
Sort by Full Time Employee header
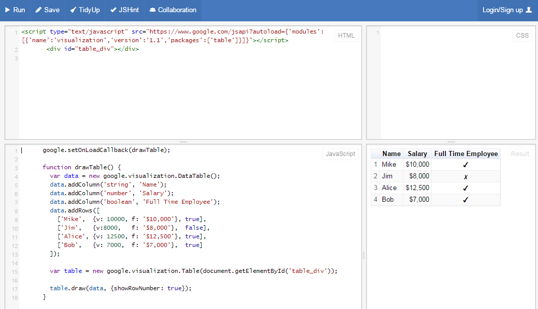(x=466, y=153)
